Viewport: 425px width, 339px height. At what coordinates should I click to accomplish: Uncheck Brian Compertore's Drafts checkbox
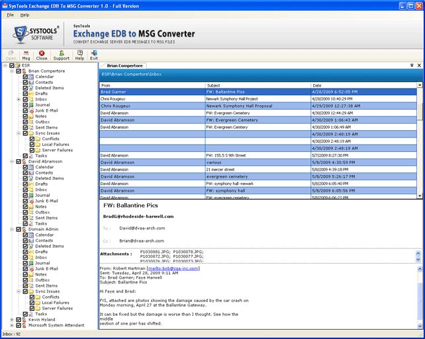coord(25,94)
